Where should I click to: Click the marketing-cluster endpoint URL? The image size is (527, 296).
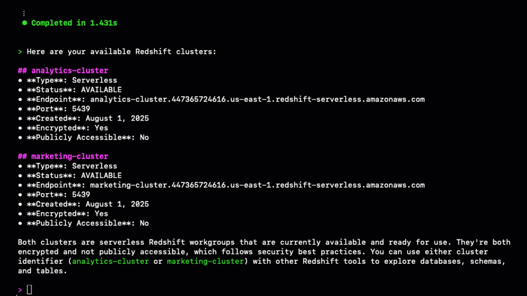click(x=257, y=185)
